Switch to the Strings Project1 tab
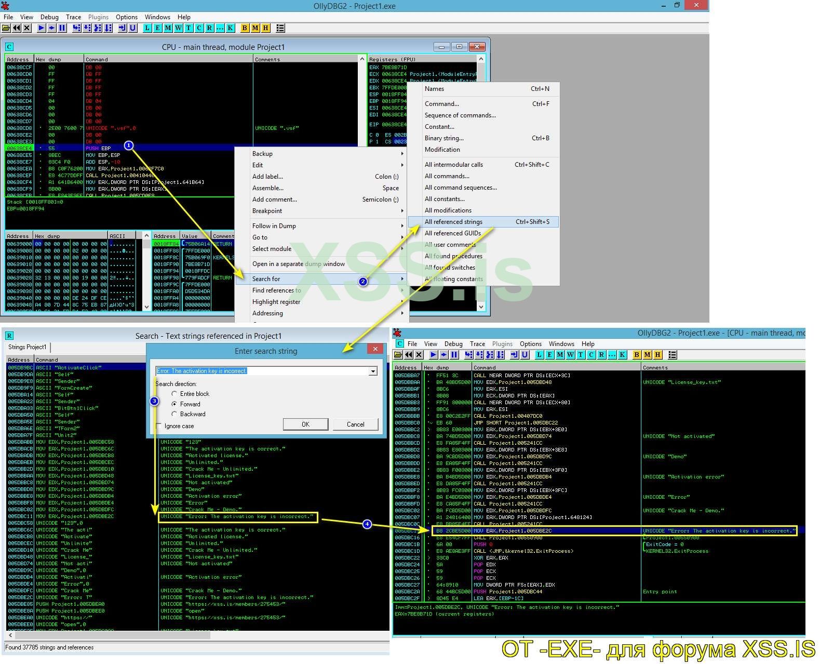 [28, 347]
